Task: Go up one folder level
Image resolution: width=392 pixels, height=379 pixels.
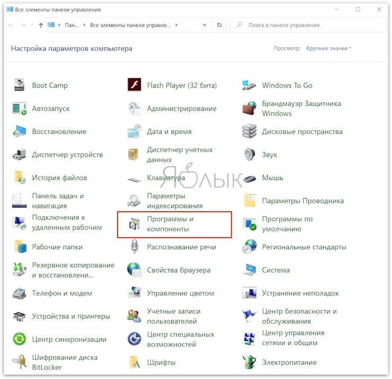Action: tap(41, 25)
